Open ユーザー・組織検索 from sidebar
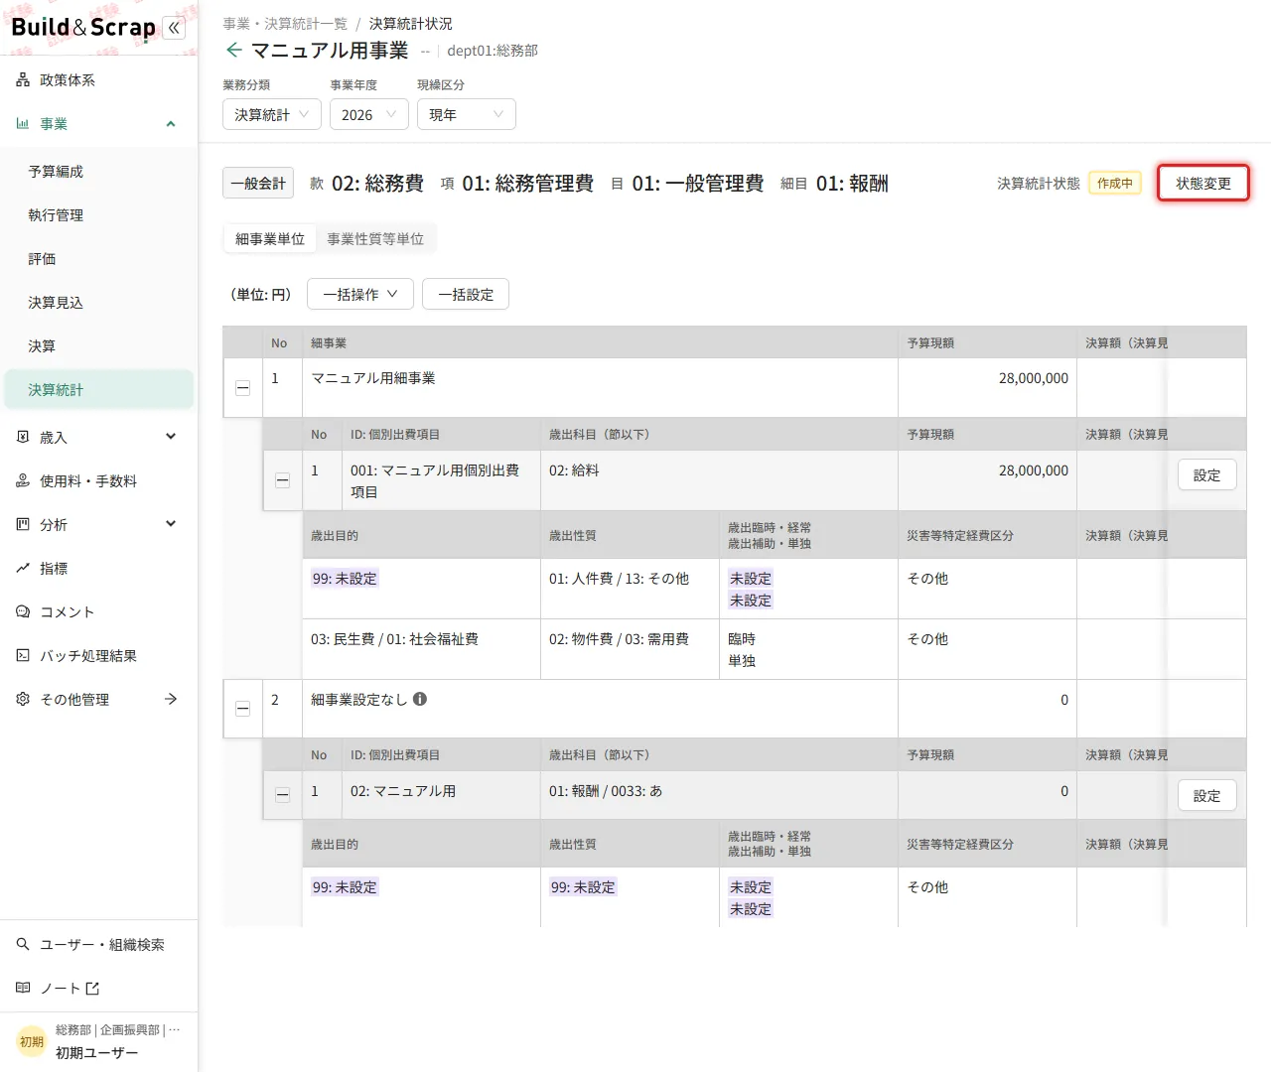 click(x=98, y=945)
